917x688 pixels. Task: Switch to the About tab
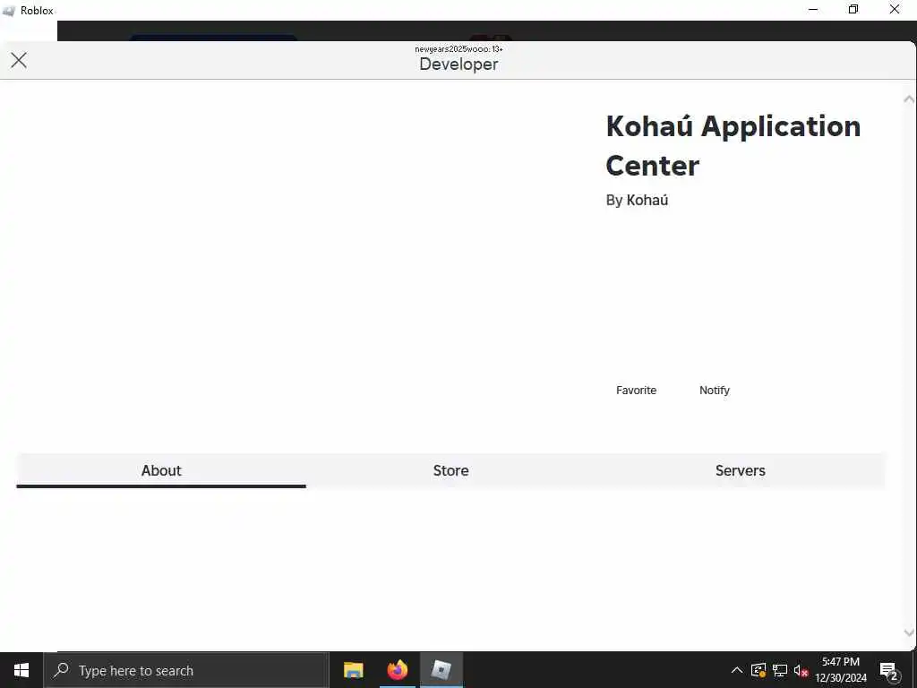(x=161, y=470)
